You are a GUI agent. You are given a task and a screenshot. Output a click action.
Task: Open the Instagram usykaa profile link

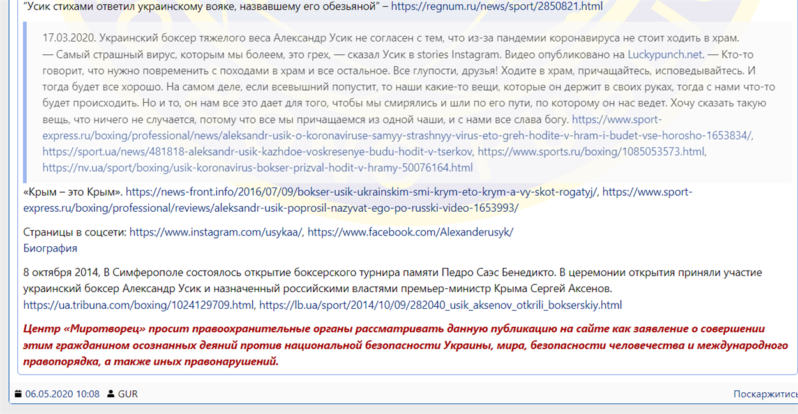(x=217, y=232)
